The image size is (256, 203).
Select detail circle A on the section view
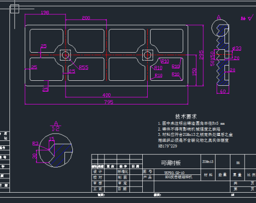tap(220, 28)
